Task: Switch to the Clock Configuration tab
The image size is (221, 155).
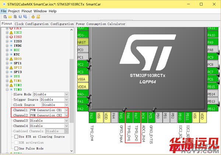Action: click(32, 24)
